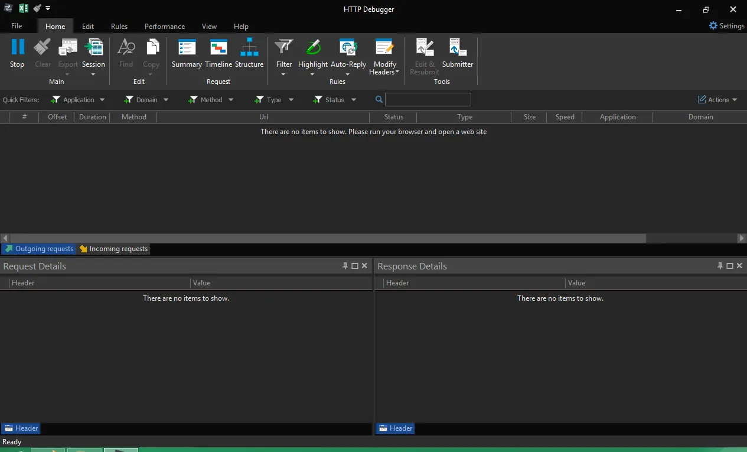Click the Excel icon in title bar
747x452 pixels.
point(24,8)
